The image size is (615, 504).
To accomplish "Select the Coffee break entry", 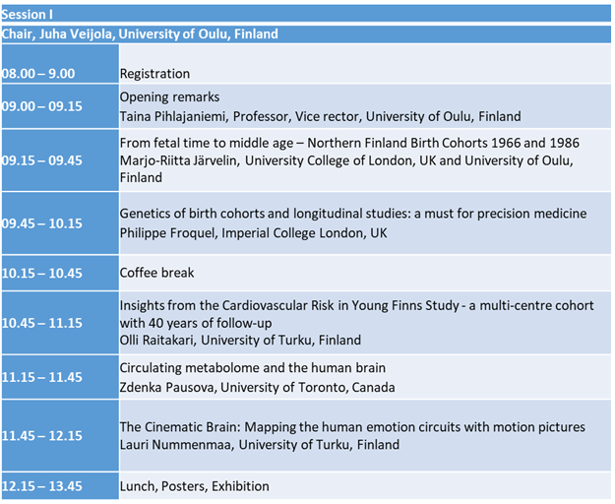I will click(156, 274).
